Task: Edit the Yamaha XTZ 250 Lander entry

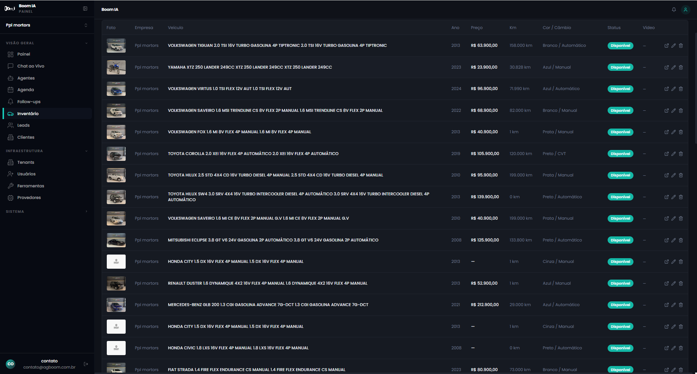Action: coord(673,67)
